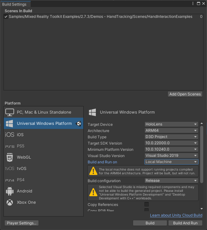Click the settings panel scrollbar thumb
This screenshot has width=207, height=230.
202,154
